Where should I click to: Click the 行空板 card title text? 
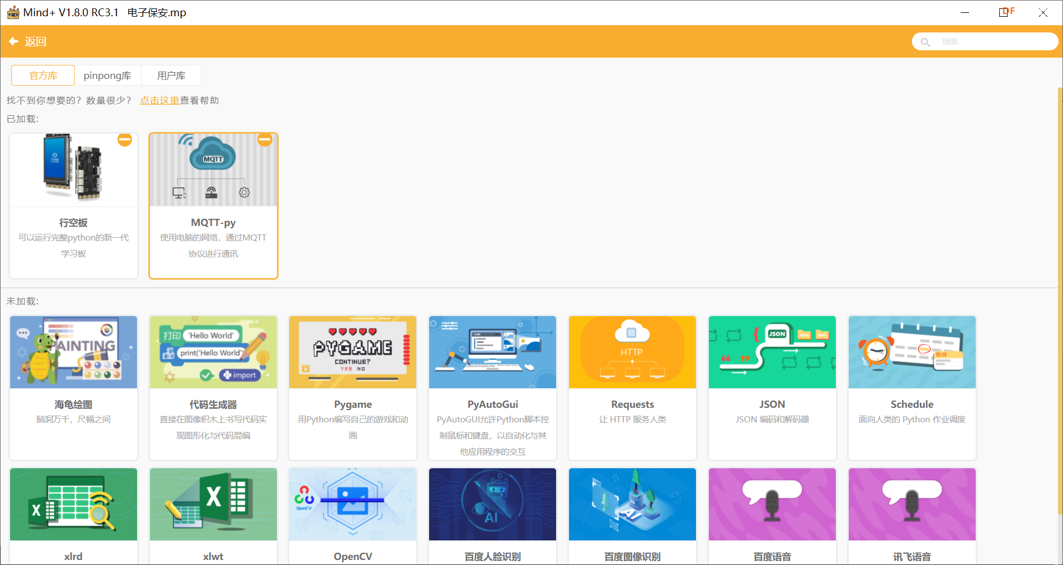73,223
